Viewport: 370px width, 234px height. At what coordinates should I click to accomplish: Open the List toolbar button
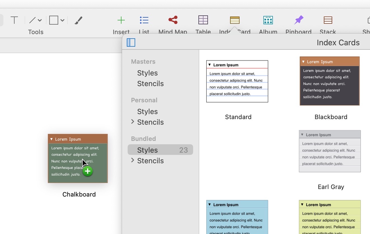[144, 20]
